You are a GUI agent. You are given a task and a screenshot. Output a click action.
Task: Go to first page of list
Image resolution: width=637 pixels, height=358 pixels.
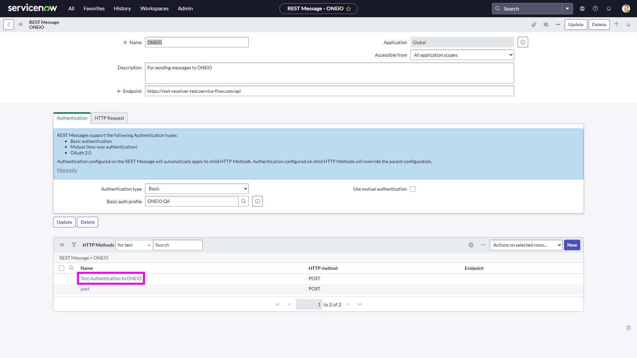pos(277,304)
